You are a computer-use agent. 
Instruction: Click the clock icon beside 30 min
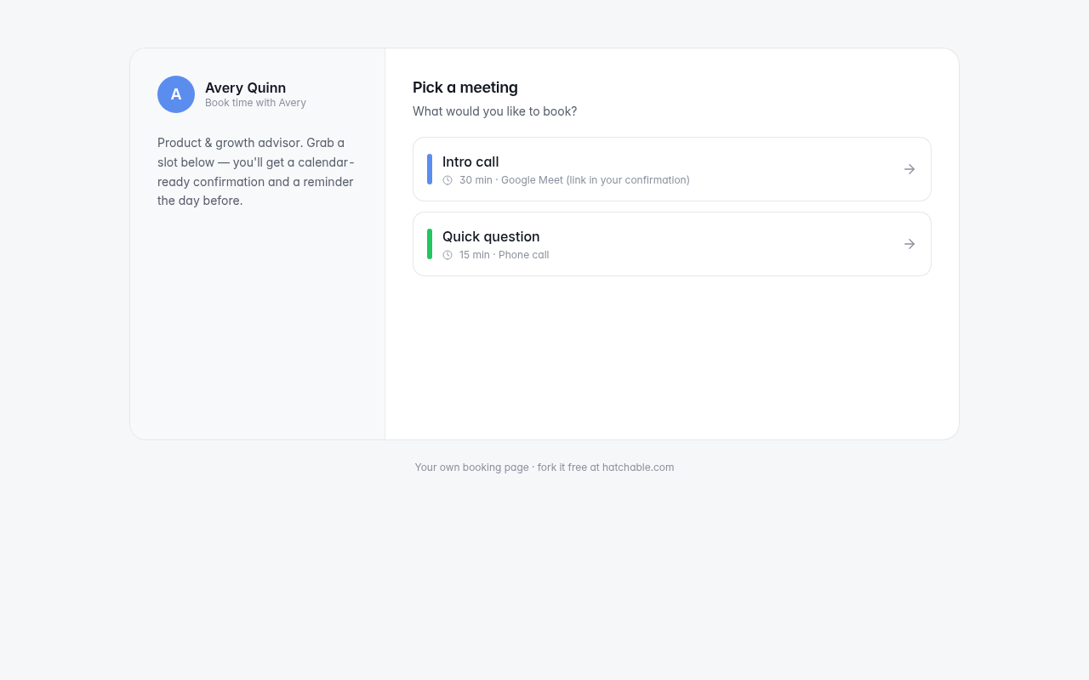(448, 180)
